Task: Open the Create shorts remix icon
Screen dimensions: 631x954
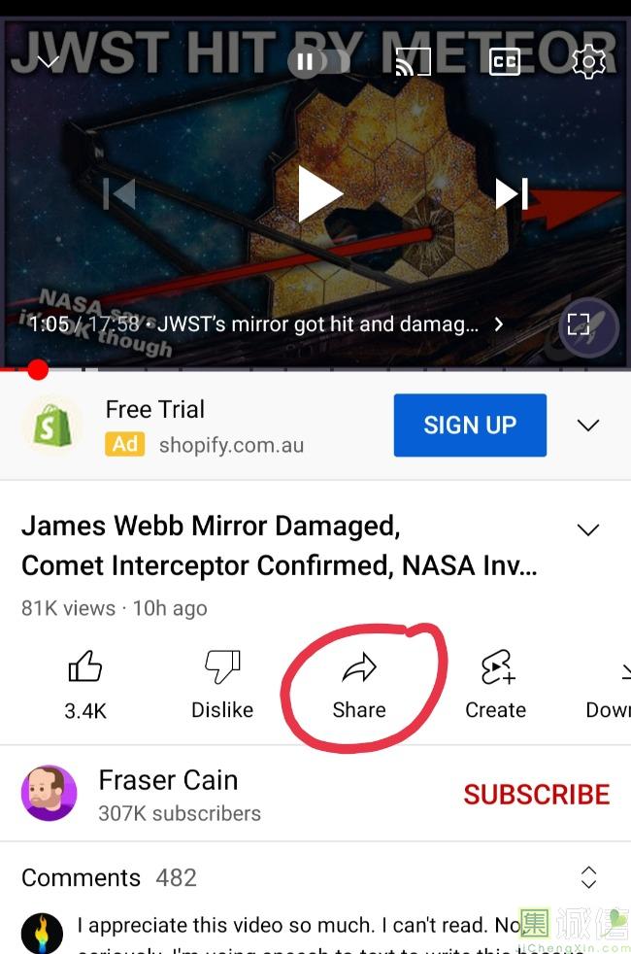Action: 497,667
